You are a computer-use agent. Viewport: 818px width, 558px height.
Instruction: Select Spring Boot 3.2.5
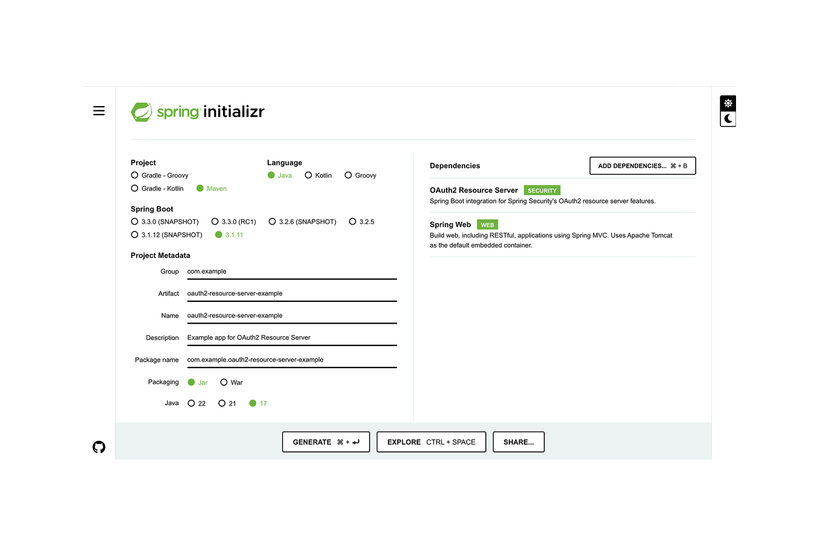(362, 222)
